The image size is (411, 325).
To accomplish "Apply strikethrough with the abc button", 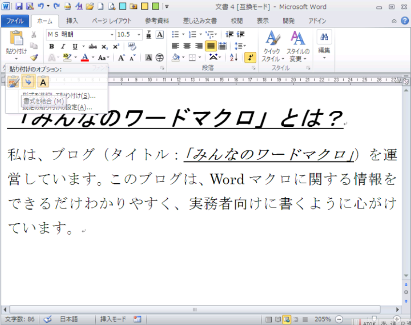I will 93,46.
